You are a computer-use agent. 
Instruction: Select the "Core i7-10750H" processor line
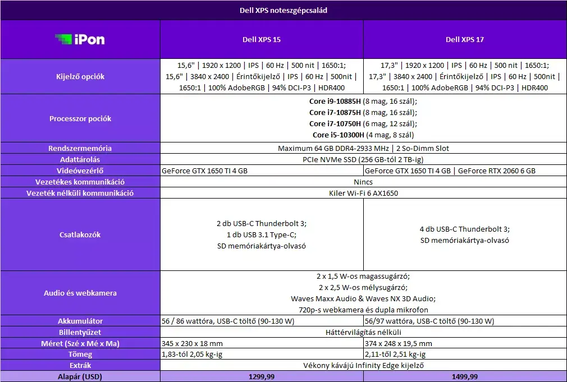[x=363, y=123]
